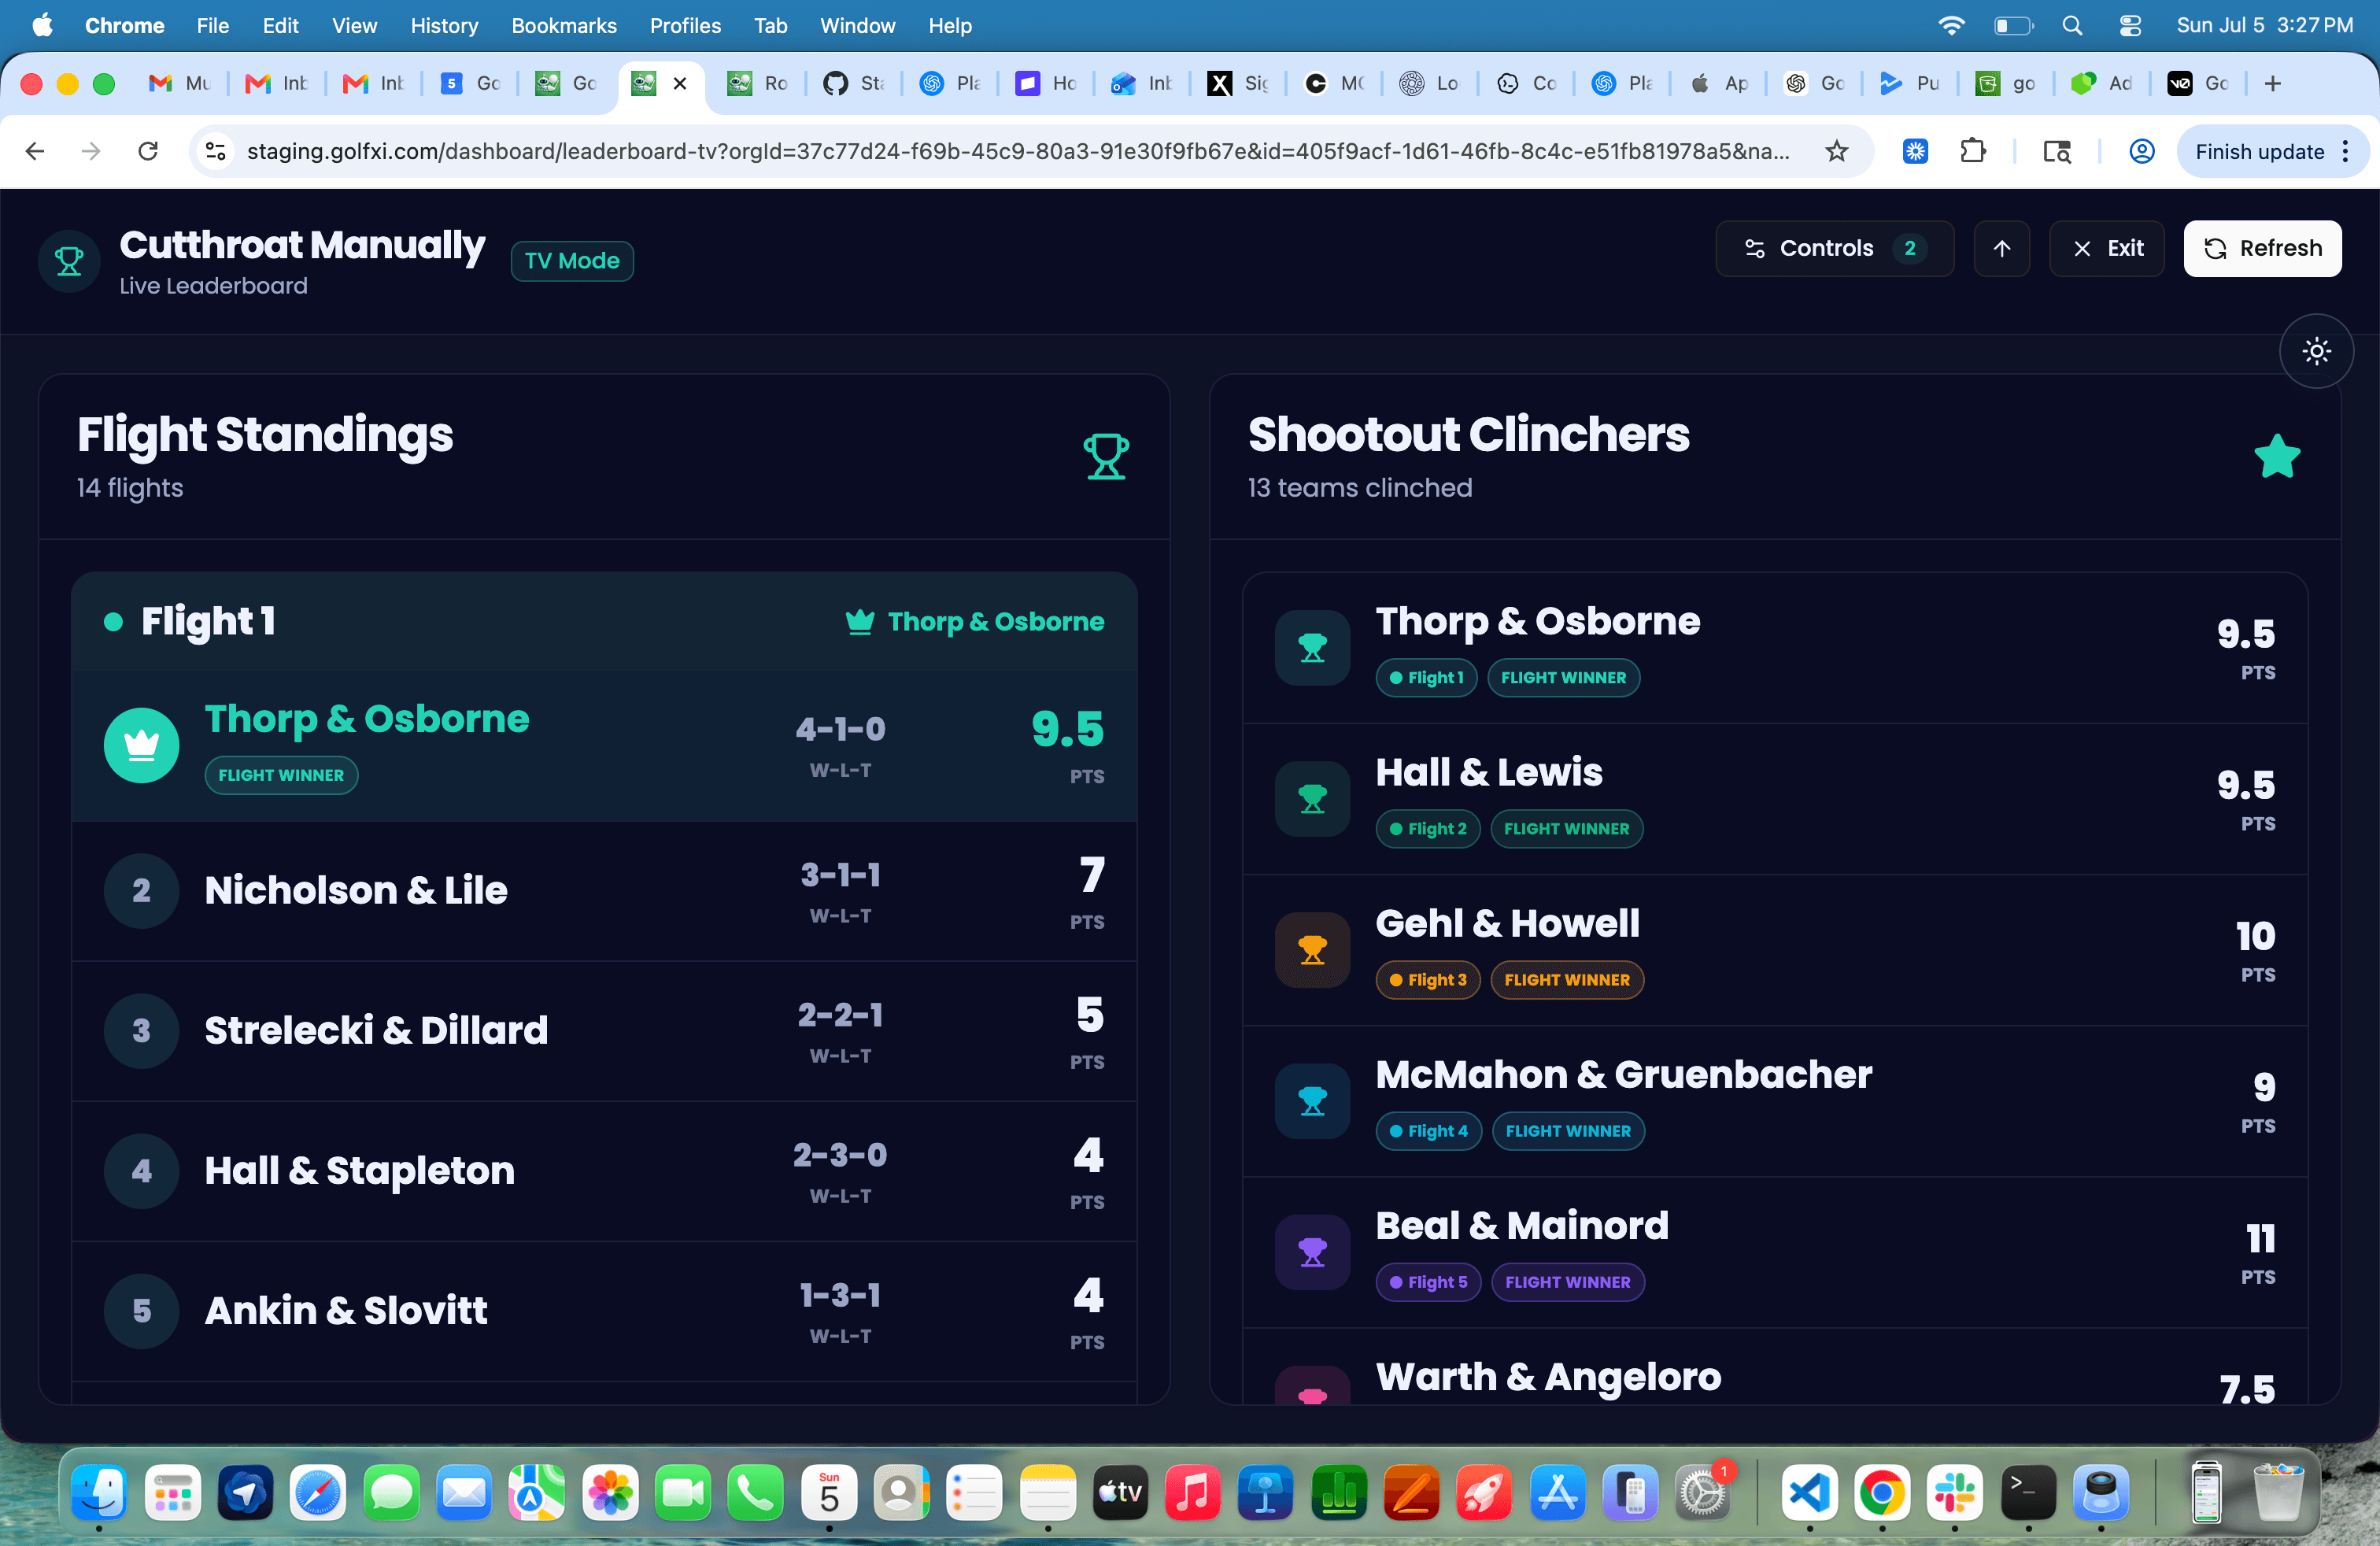Go back to previous page
Viewport: 2380px width, 1546px height.
35,151
